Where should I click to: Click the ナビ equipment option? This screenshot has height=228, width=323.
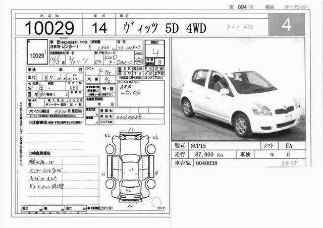click(x=148, y=74)
